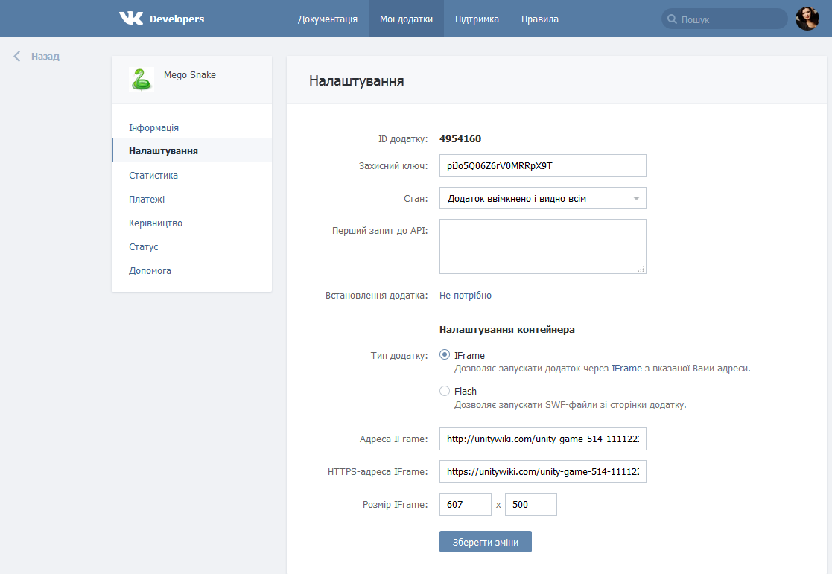Screen dimensions: 832x574
Task: Go to the Підтримка tab
Action: [x=477, y=19]
